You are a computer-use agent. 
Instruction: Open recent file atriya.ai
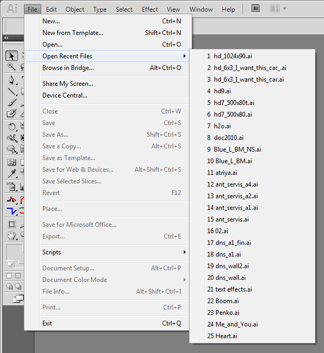[253, 173]
